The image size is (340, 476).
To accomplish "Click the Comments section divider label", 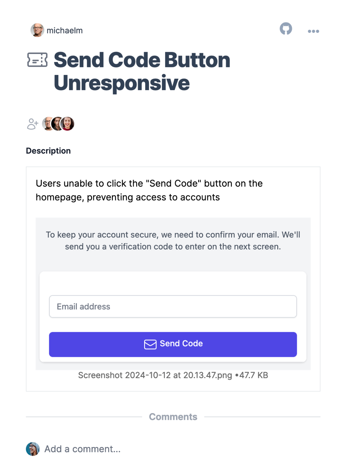I will coord(173,417).
